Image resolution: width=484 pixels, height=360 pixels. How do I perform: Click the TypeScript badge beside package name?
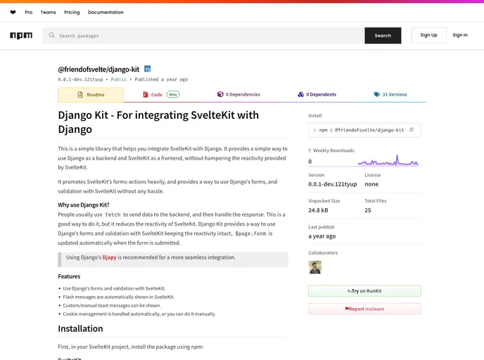[x=148, y=69]
